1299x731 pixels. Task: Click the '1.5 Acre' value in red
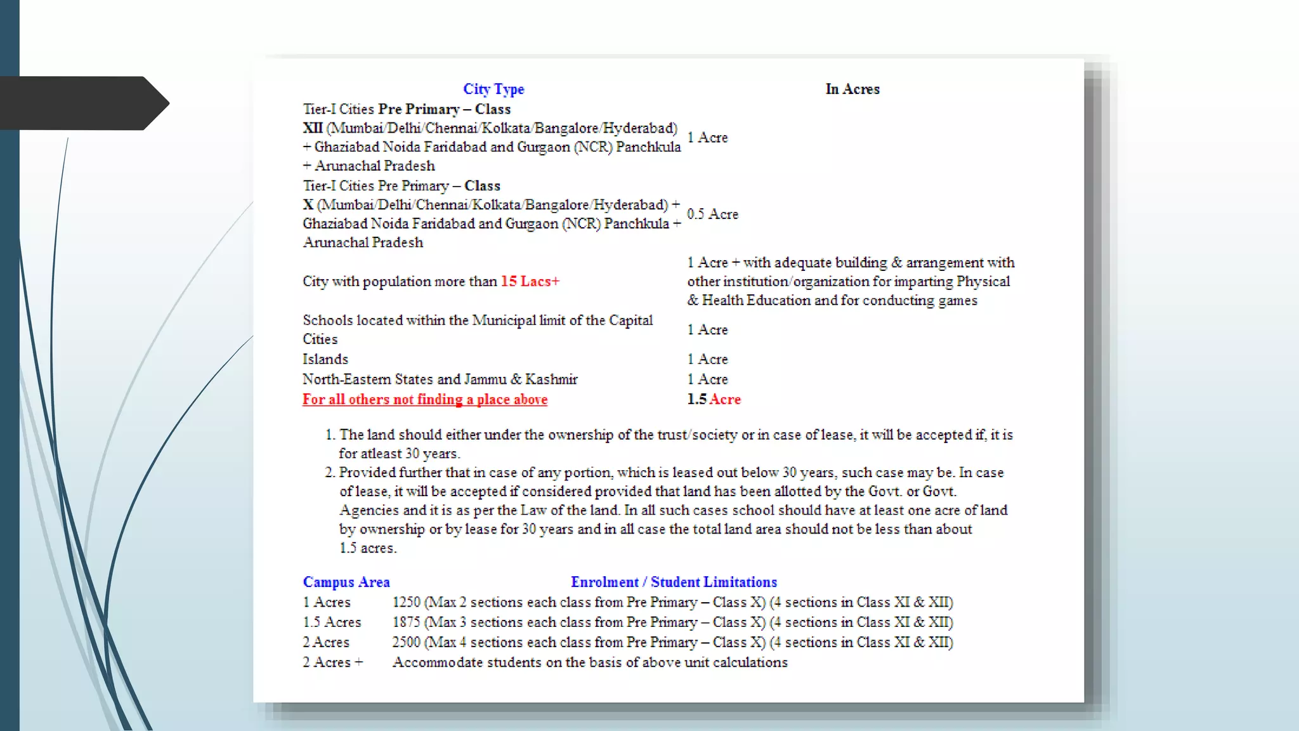click(x=714, y=400)
